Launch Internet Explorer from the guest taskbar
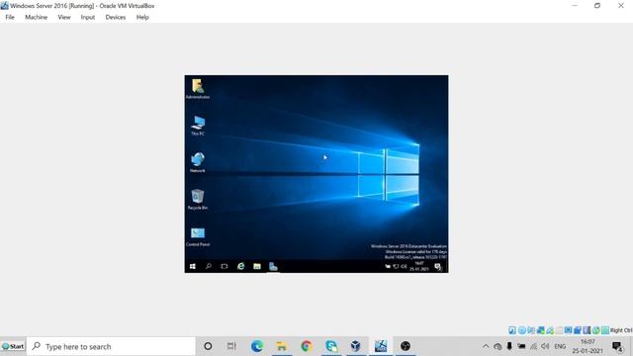Screen dimensions: 633x356 click(241, 266)
